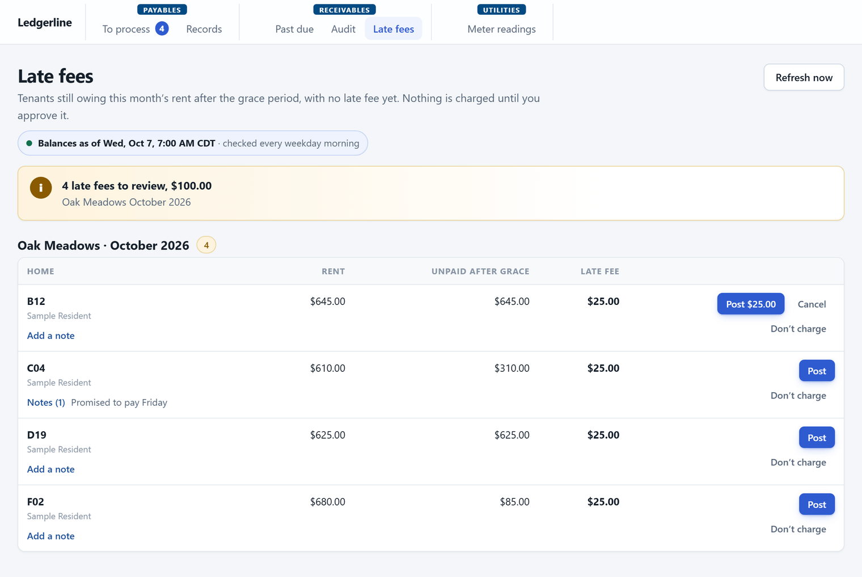Screen dimensions: 862x577
Task: Click the HOME column header
Action: [x=41, y=271]
